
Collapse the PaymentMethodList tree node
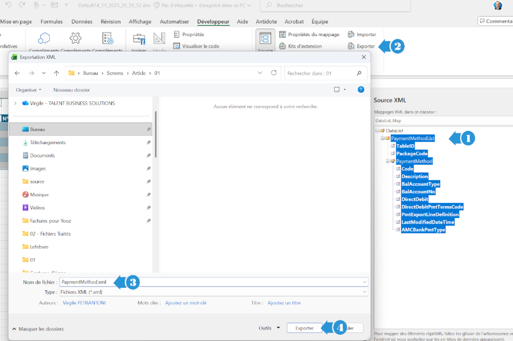(x=382, y=138)
